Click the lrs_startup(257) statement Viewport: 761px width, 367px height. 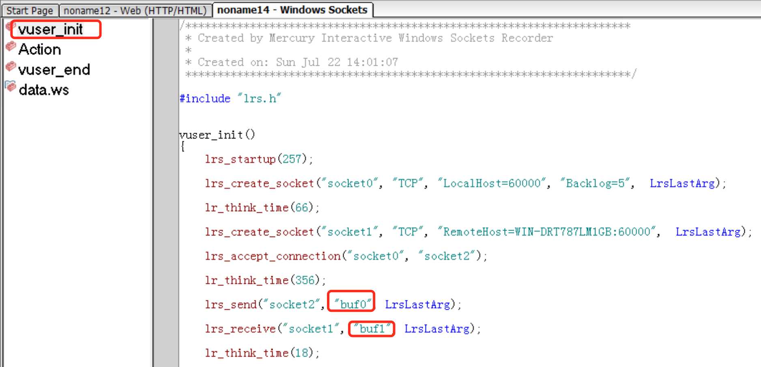[259, 159]
